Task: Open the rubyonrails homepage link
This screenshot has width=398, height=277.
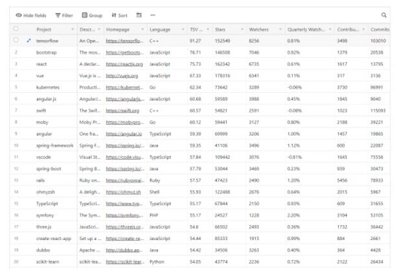Action: [125, 180]
